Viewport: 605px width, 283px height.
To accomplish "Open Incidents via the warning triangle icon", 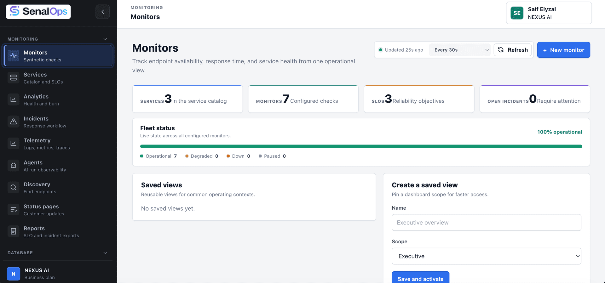I will 14,122.
